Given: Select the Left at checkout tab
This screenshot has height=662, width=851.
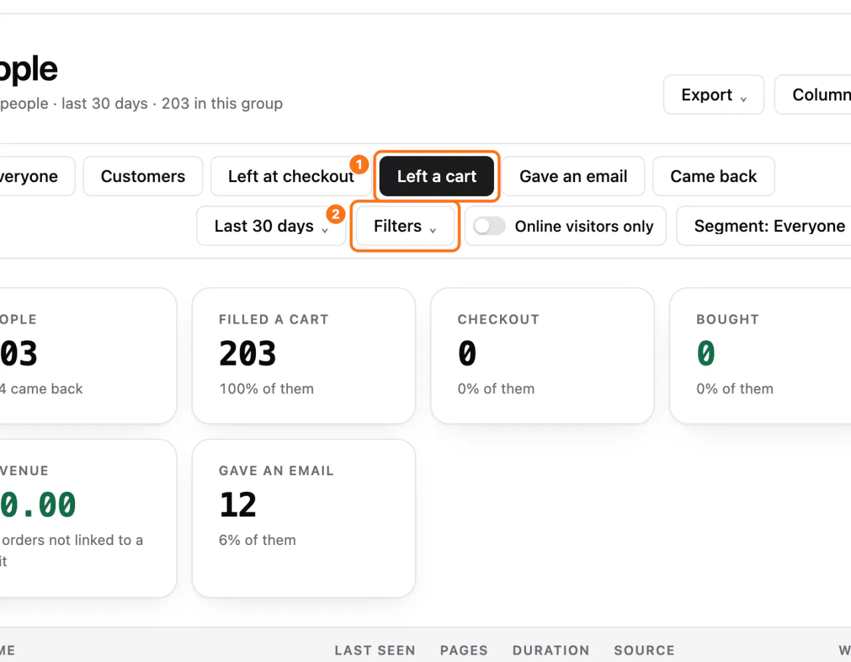Looking at the screenshot, I should click(291, 176).
